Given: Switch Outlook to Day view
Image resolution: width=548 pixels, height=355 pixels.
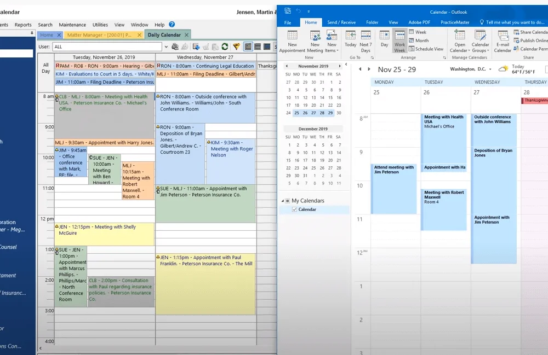Looking at the screenshot, I should click(x=385, y=38).
